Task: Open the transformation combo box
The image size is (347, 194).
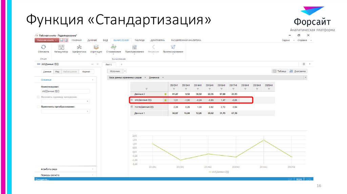Action: pos(65,111)
